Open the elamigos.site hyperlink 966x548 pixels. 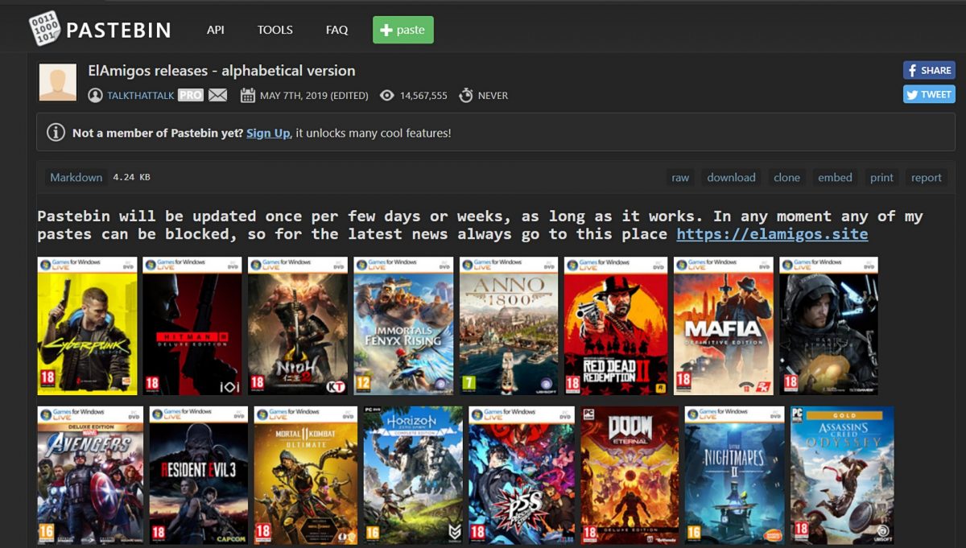pyautogui.click(x=772, y=234)
